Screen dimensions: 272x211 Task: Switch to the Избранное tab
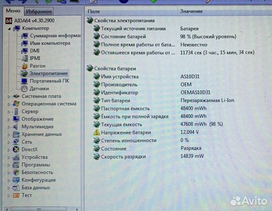pos(39,11)
